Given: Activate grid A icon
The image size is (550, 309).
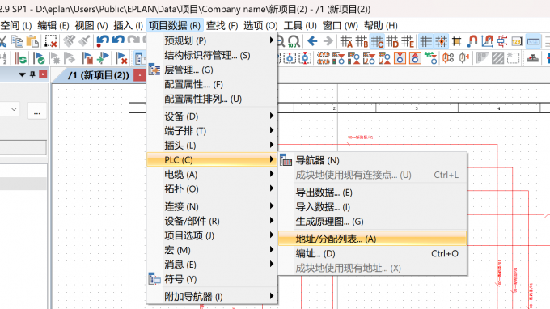Looking at the screenshot, I should pos(346,41).
